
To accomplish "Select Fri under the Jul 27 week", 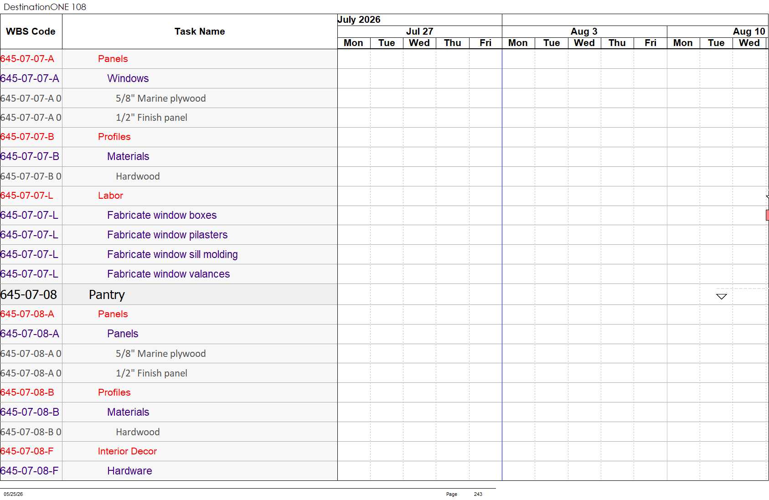I will 485,43.
